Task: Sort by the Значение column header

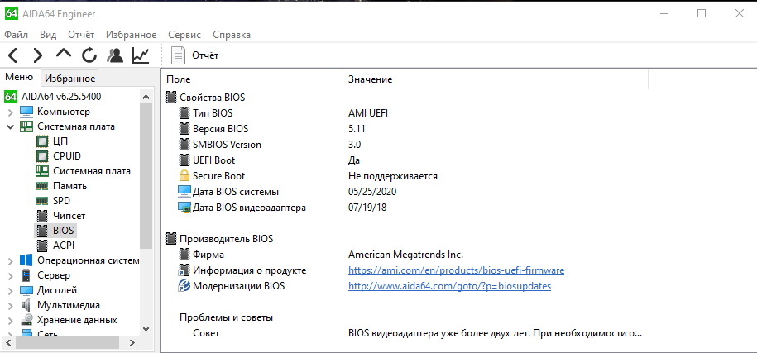Action: [x=496, y=79]
